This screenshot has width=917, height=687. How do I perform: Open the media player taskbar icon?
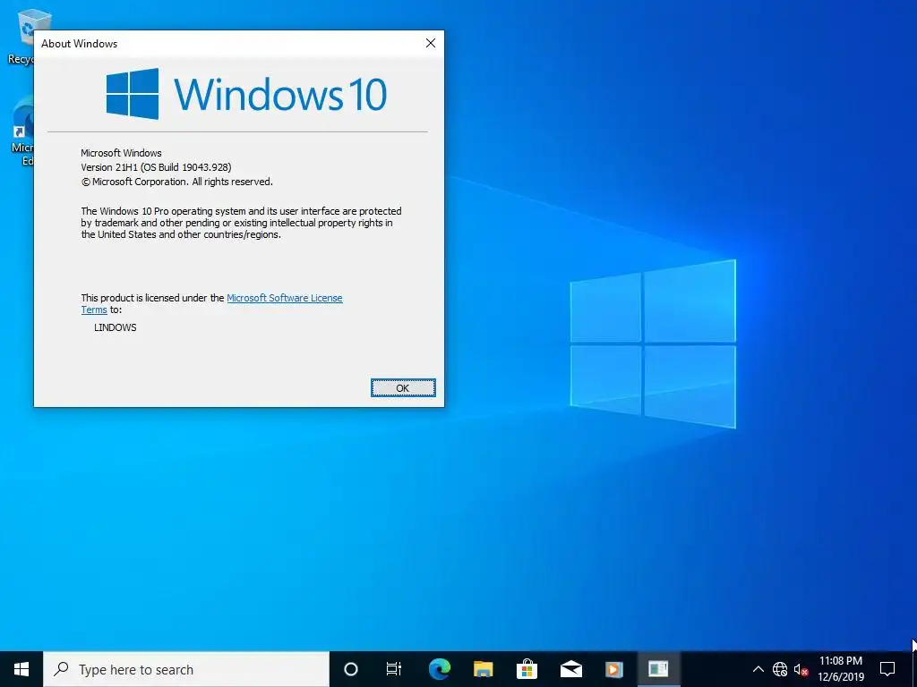coord(614,669)
